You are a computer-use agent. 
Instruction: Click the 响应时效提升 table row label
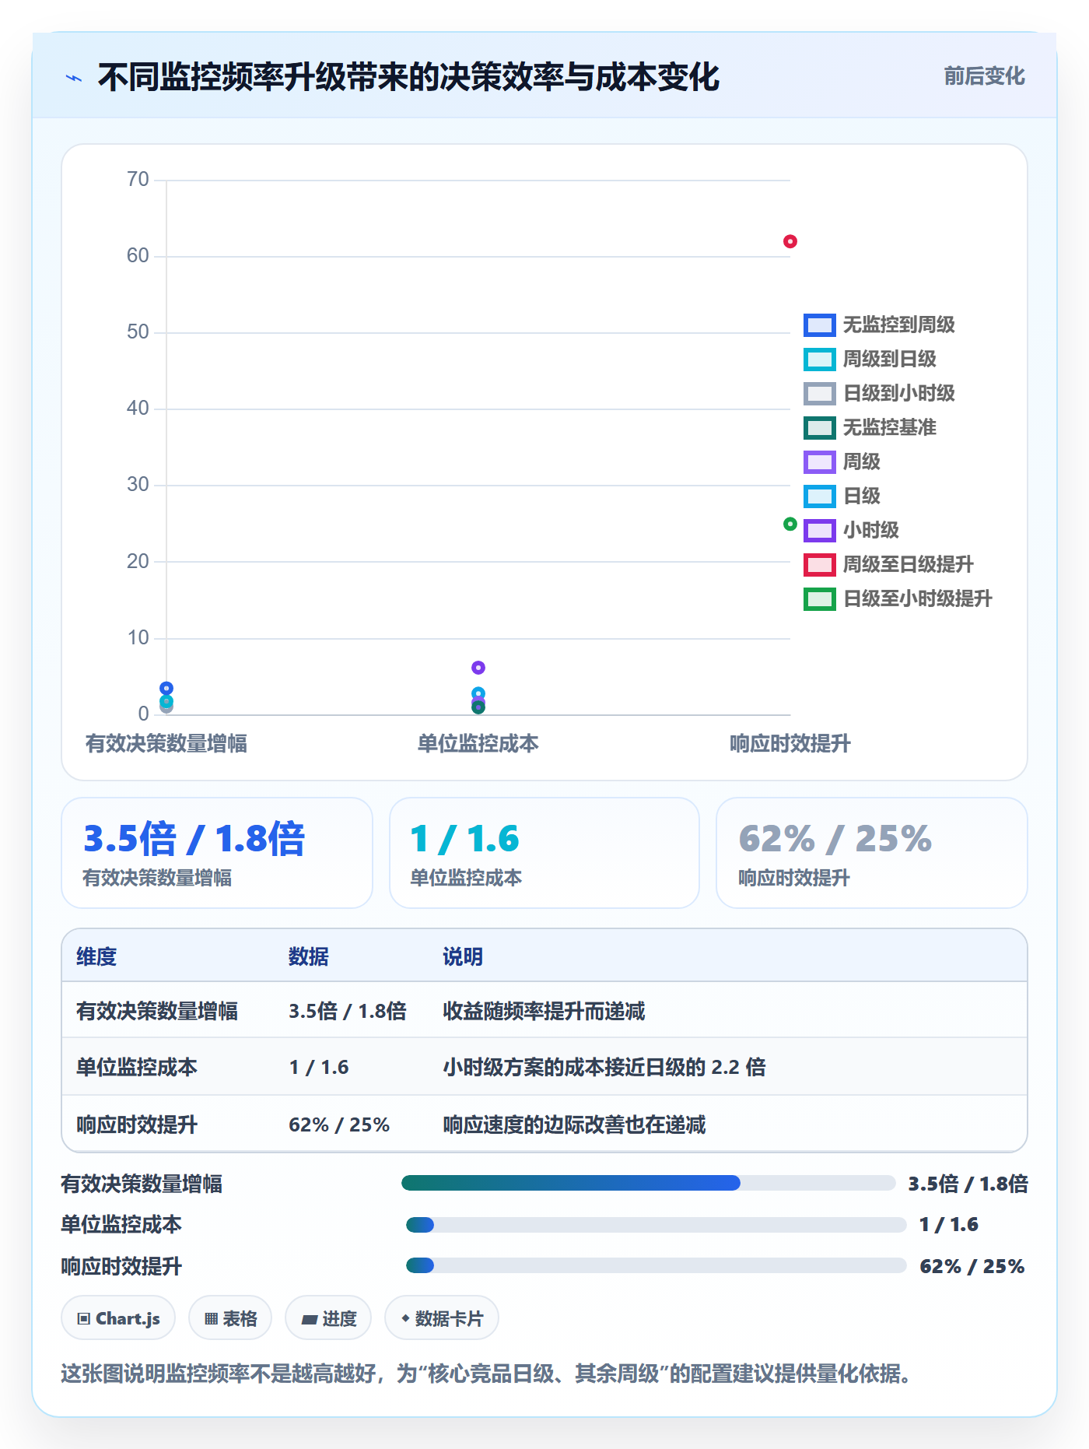coord(137,1124)
